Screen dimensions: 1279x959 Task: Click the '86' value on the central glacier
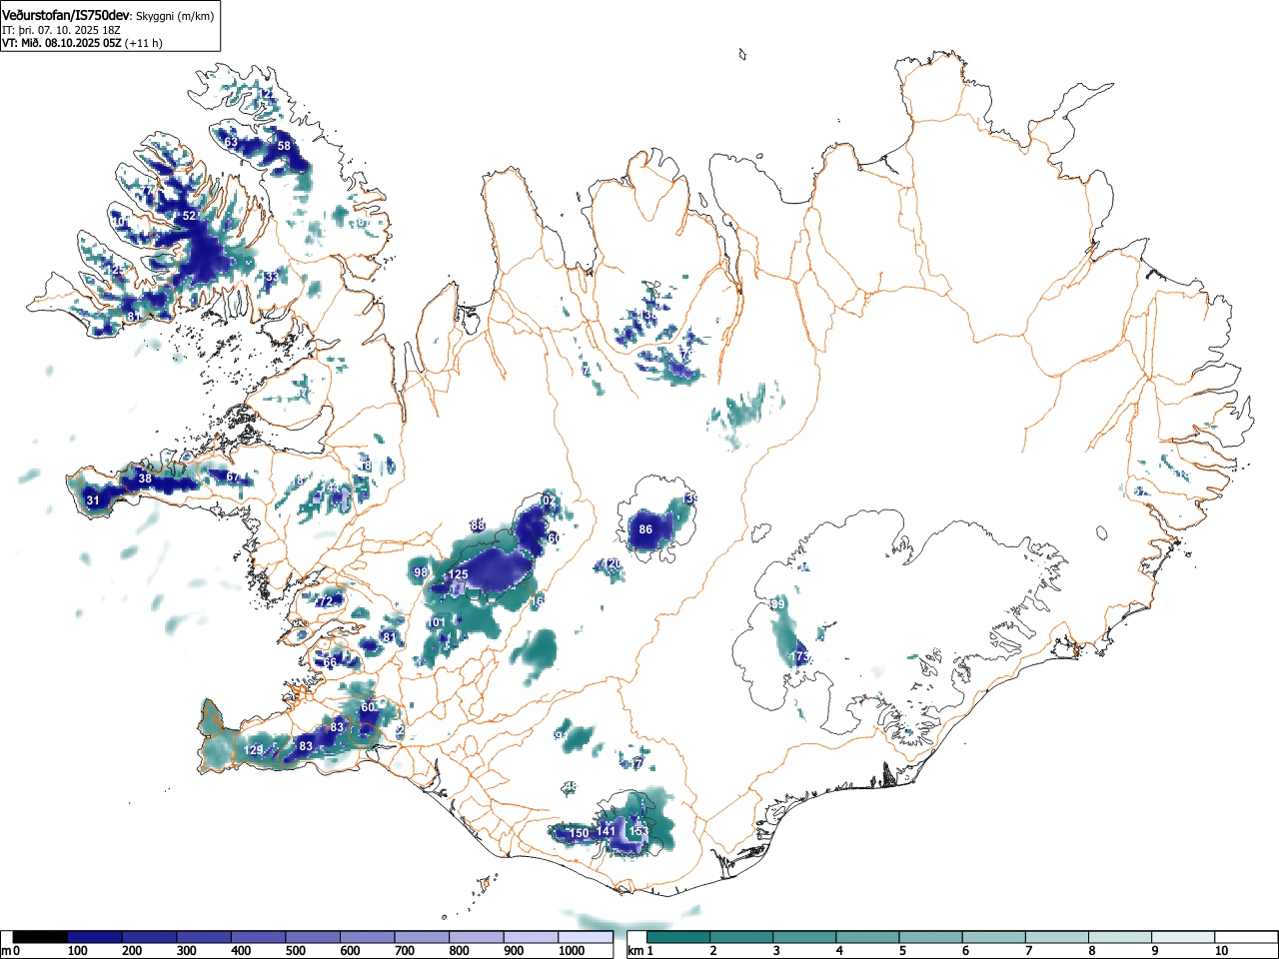[645, 529]
